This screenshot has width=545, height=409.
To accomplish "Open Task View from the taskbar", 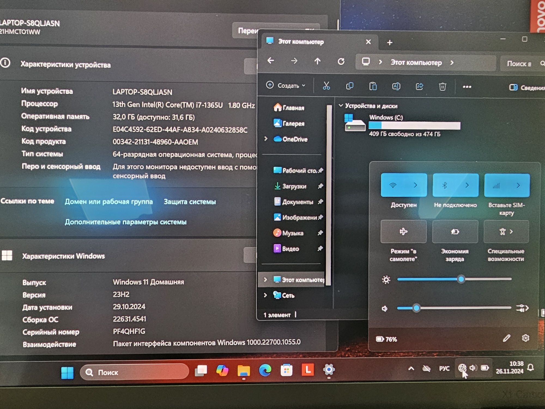I will click(x=201, y=371).
